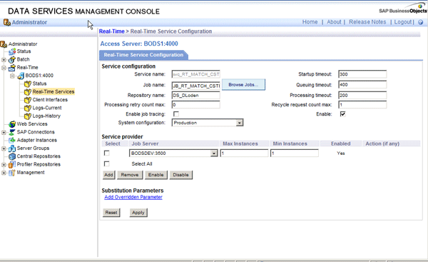Select the BODSDEV:3500 job server row checkbox

pos(107,153)
